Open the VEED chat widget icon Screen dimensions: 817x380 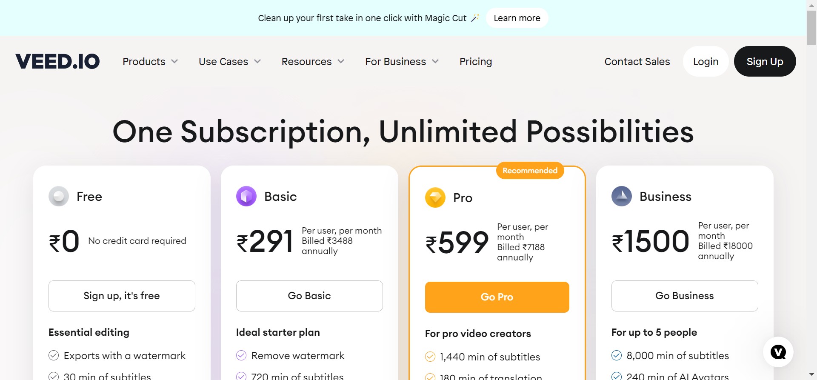[x=778, y=352]
